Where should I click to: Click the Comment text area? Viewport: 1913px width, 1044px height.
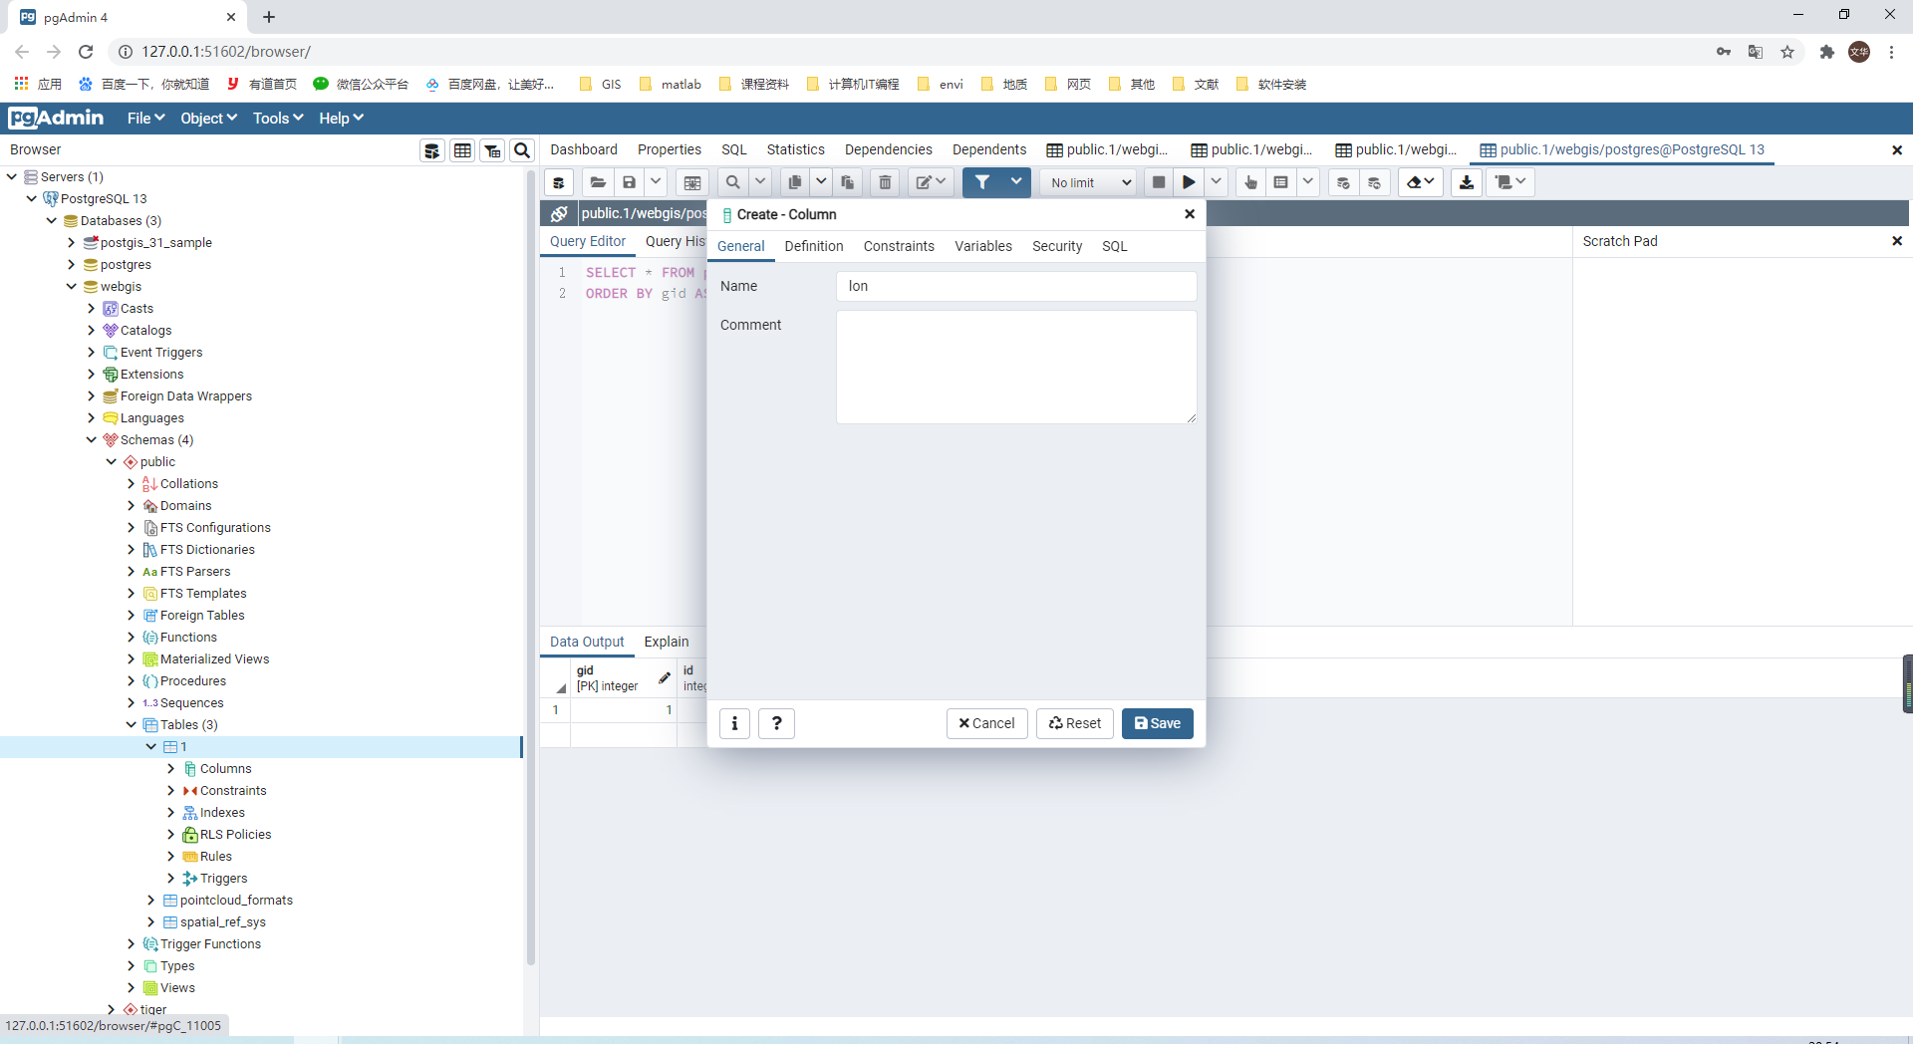(1016, 368)
